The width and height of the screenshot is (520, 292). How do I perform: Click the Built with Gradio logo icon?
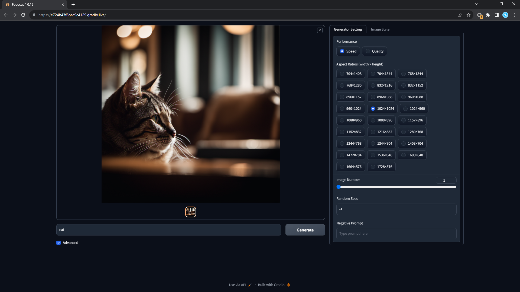point(288,285)
